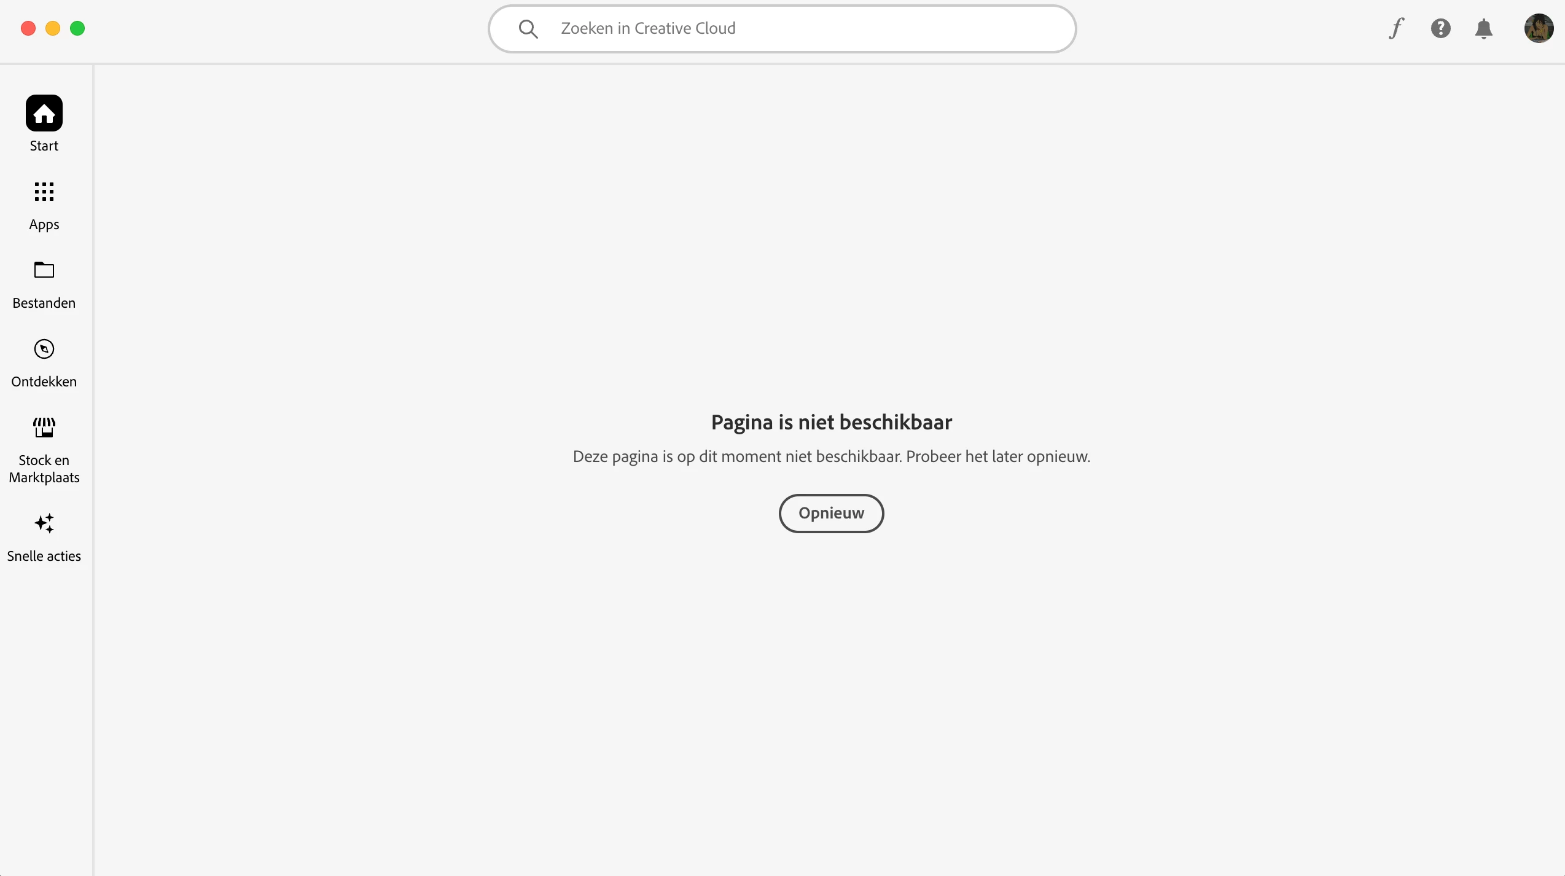
Task: Click the magnifying glass search icon
Action: click(x=528, y=29)
